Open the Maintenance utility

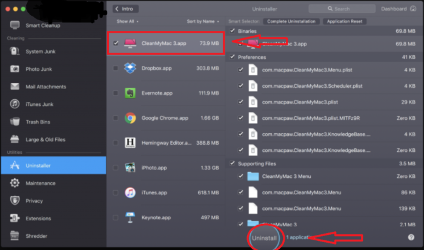pyautogui.click(x=53, y=183)
